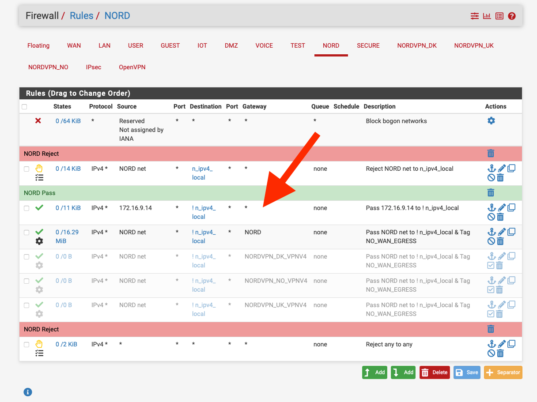Switch to the NORDVPN_DK tab
Screen dimensions: 537x402
pyautogui.click(x=417, y=45)
